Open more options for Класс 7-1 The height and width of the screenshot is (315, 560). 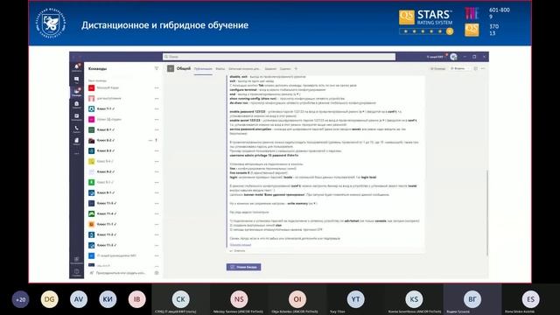pyautogui.click(x=157, y=108)
